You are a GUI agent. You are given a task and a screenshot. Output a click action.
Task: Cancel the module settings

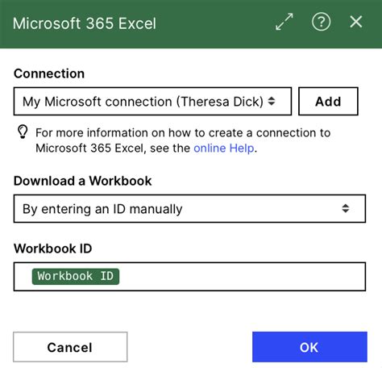70,347
